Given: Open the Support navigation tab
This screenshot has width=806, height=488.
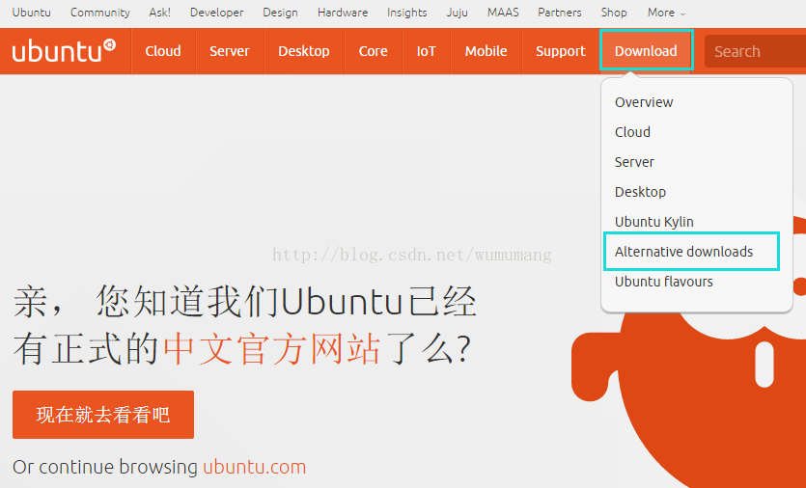Looking at the screenshot, I should click(x=561, y=51).
